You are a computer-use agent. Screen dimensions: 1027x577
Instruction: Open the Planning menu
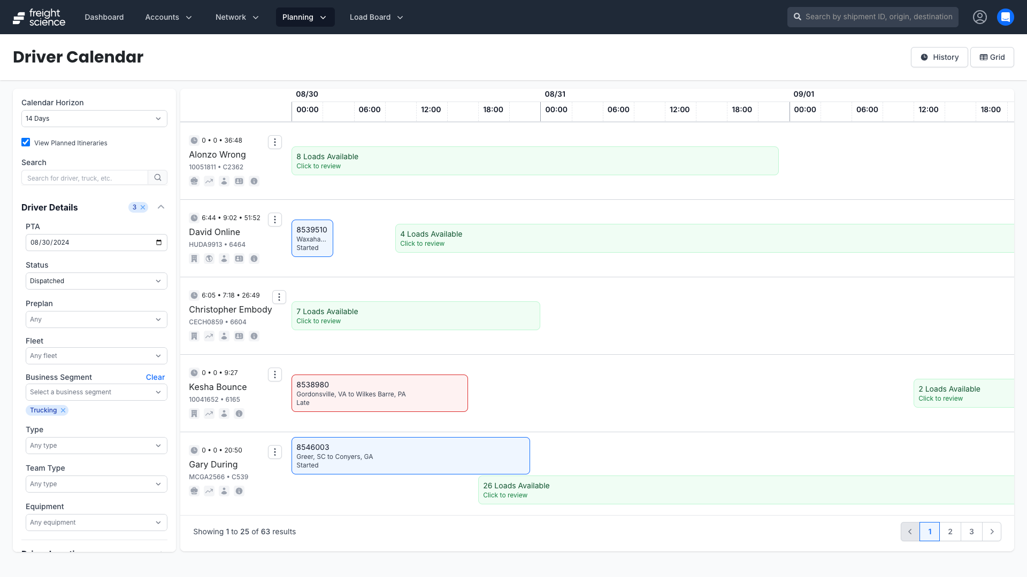[305, 17]
